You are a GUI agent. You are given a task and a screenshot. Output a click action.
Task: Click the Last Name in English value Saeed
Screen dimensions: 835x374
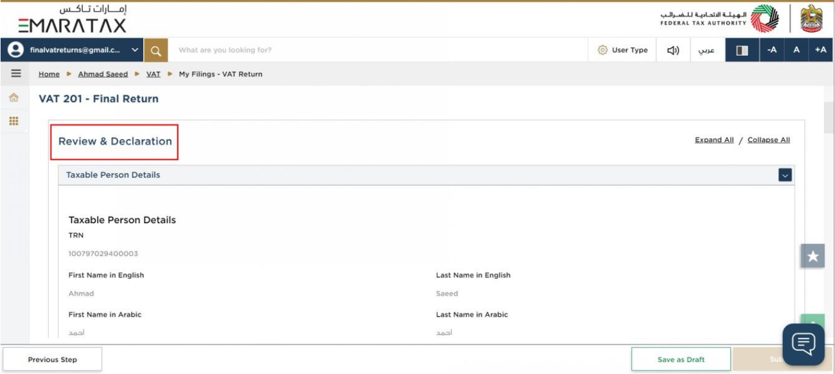[447, 294]
